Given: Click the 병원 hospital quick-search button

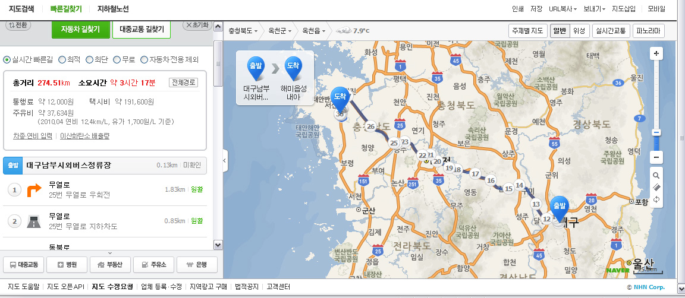Looking at the screenshot, I should pyautogui.click(x=67, y=265).
